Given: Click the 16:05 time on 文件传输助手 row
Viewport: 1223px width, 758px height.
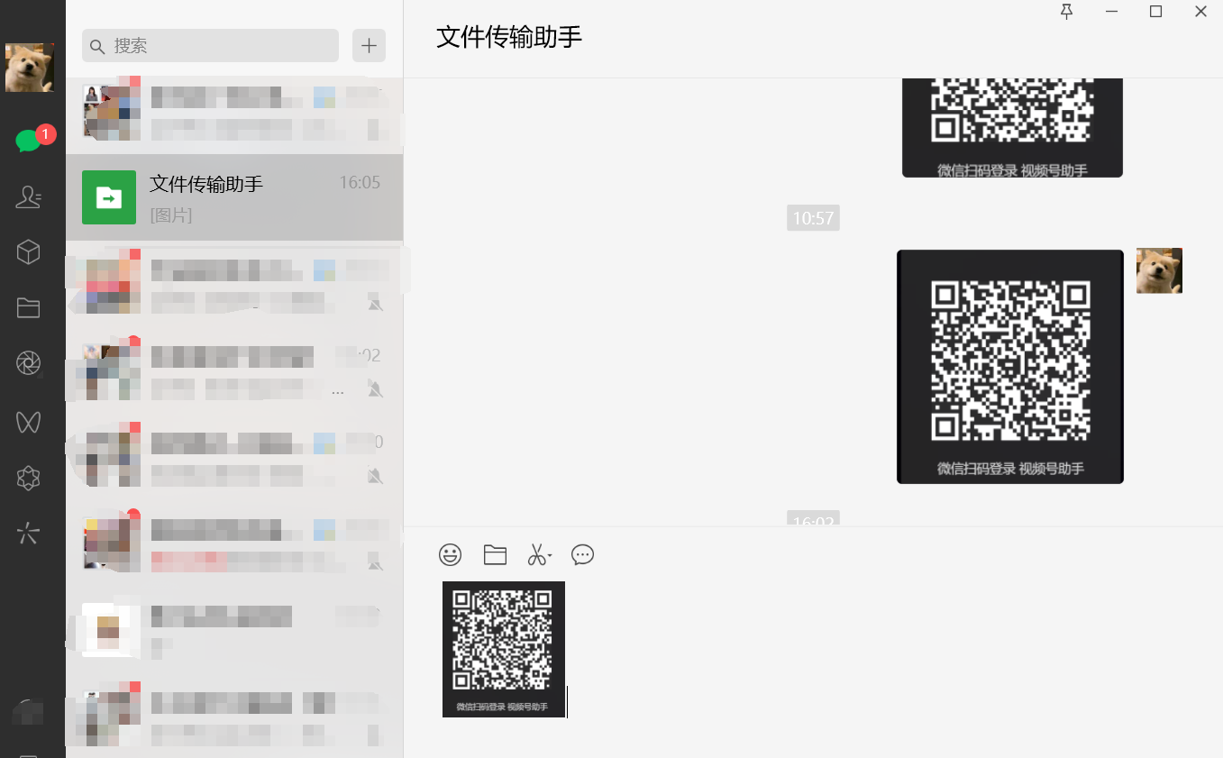Looking at the screenshot, I should [x=360, y=183].
